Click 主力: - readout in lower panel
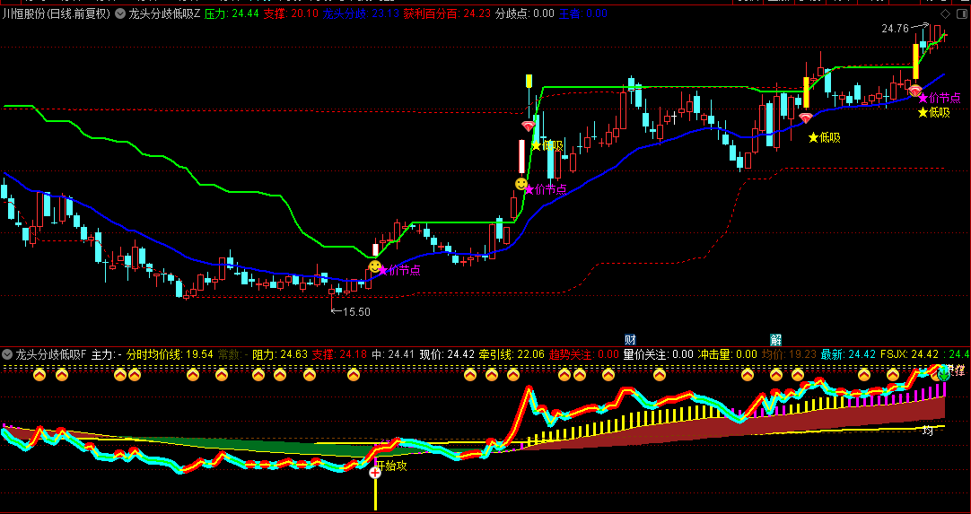Image resolution: width=971 pixels, height=514 pixels. point(107,355)
